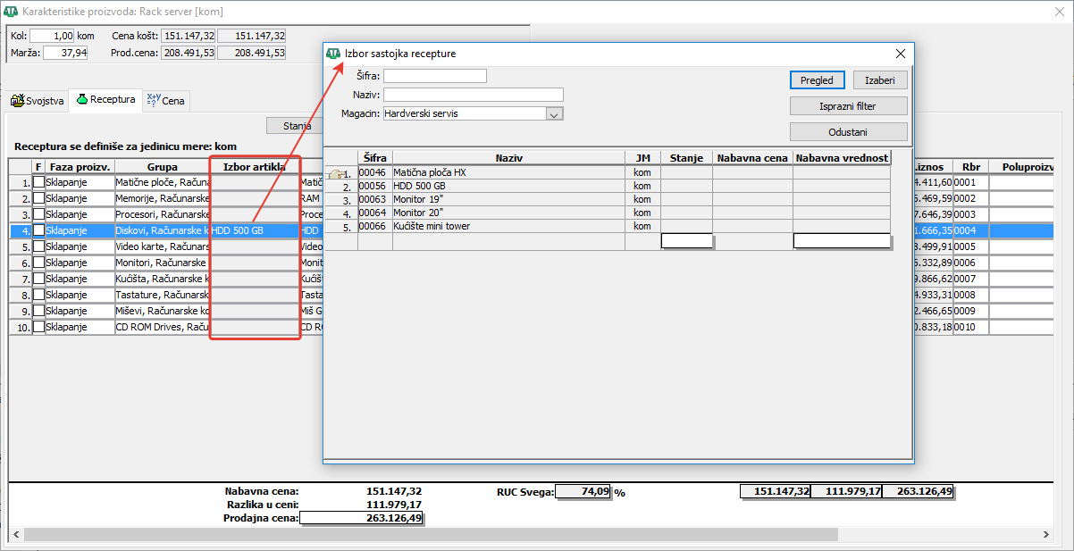Click the Stama button behind dialog
Viewport: 1074px width, 551px height.
(x=296, y=126)
